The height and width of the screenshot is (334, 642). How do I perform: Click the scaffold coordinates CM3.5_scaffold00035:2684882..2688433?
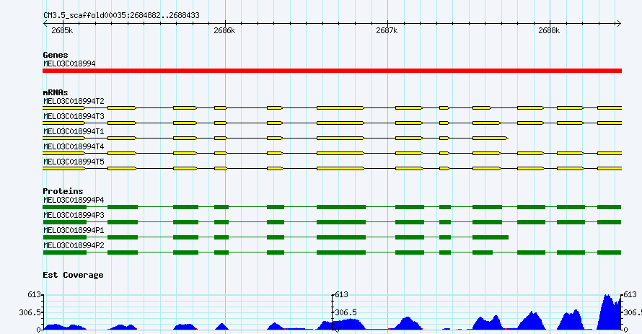point(122,16)
